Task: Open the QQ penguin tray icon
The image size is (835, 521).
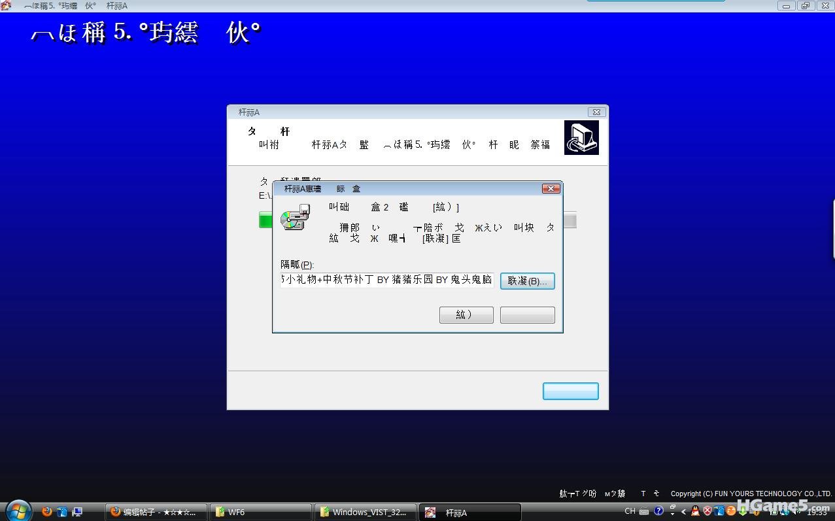Action: (695, 511)
